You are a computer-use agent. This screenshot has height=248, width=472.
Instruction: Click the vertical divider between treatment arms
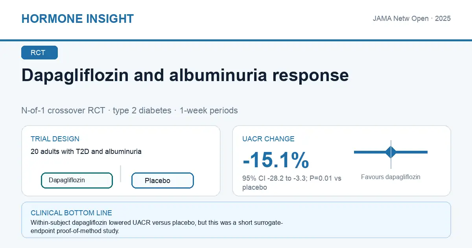click(x=120, y=174)
